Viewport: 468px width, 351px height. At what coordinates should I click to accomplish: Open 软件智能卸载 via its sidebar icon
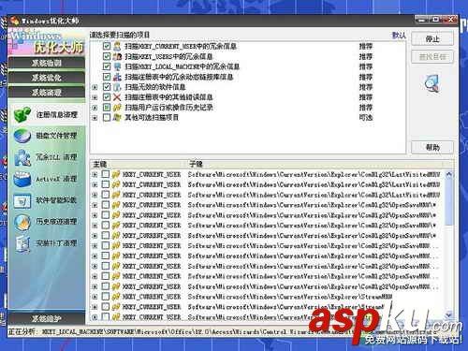[22, 200]
